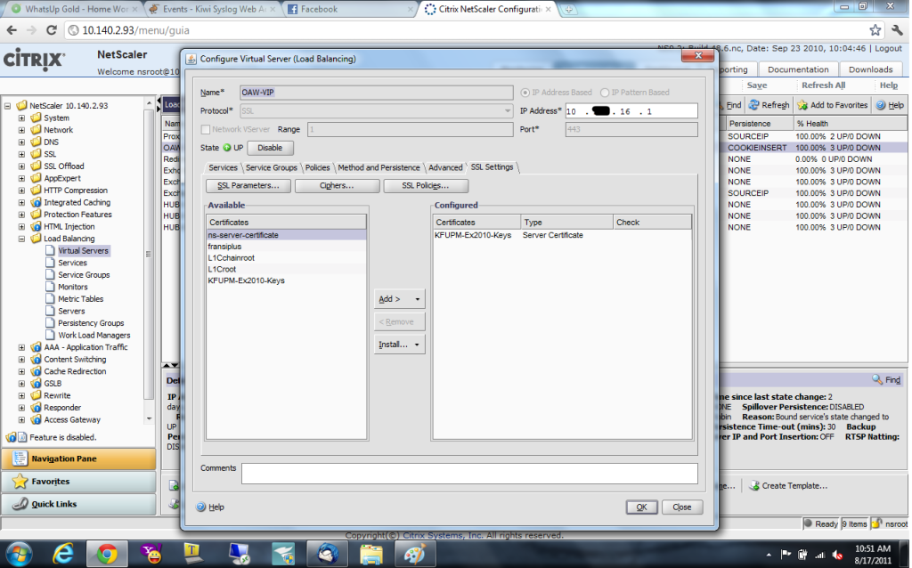Open Google Chrome from the taskbar

pyautogui.click(x=107, y=554)
